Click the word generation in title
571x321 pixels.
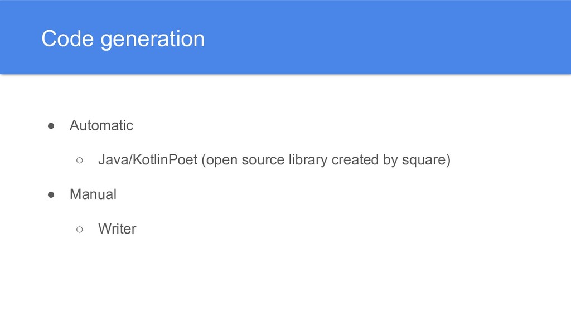coord(152,39)
